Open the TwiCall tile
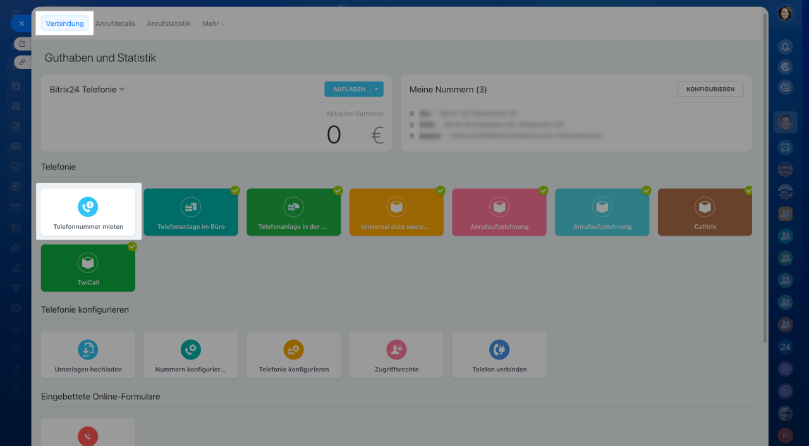The width and height of the screenshot is (809, 446). coord(88,268)
